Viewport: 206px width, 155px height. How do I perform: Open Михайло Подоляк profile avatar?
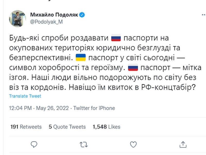click(x=18, y=19)
